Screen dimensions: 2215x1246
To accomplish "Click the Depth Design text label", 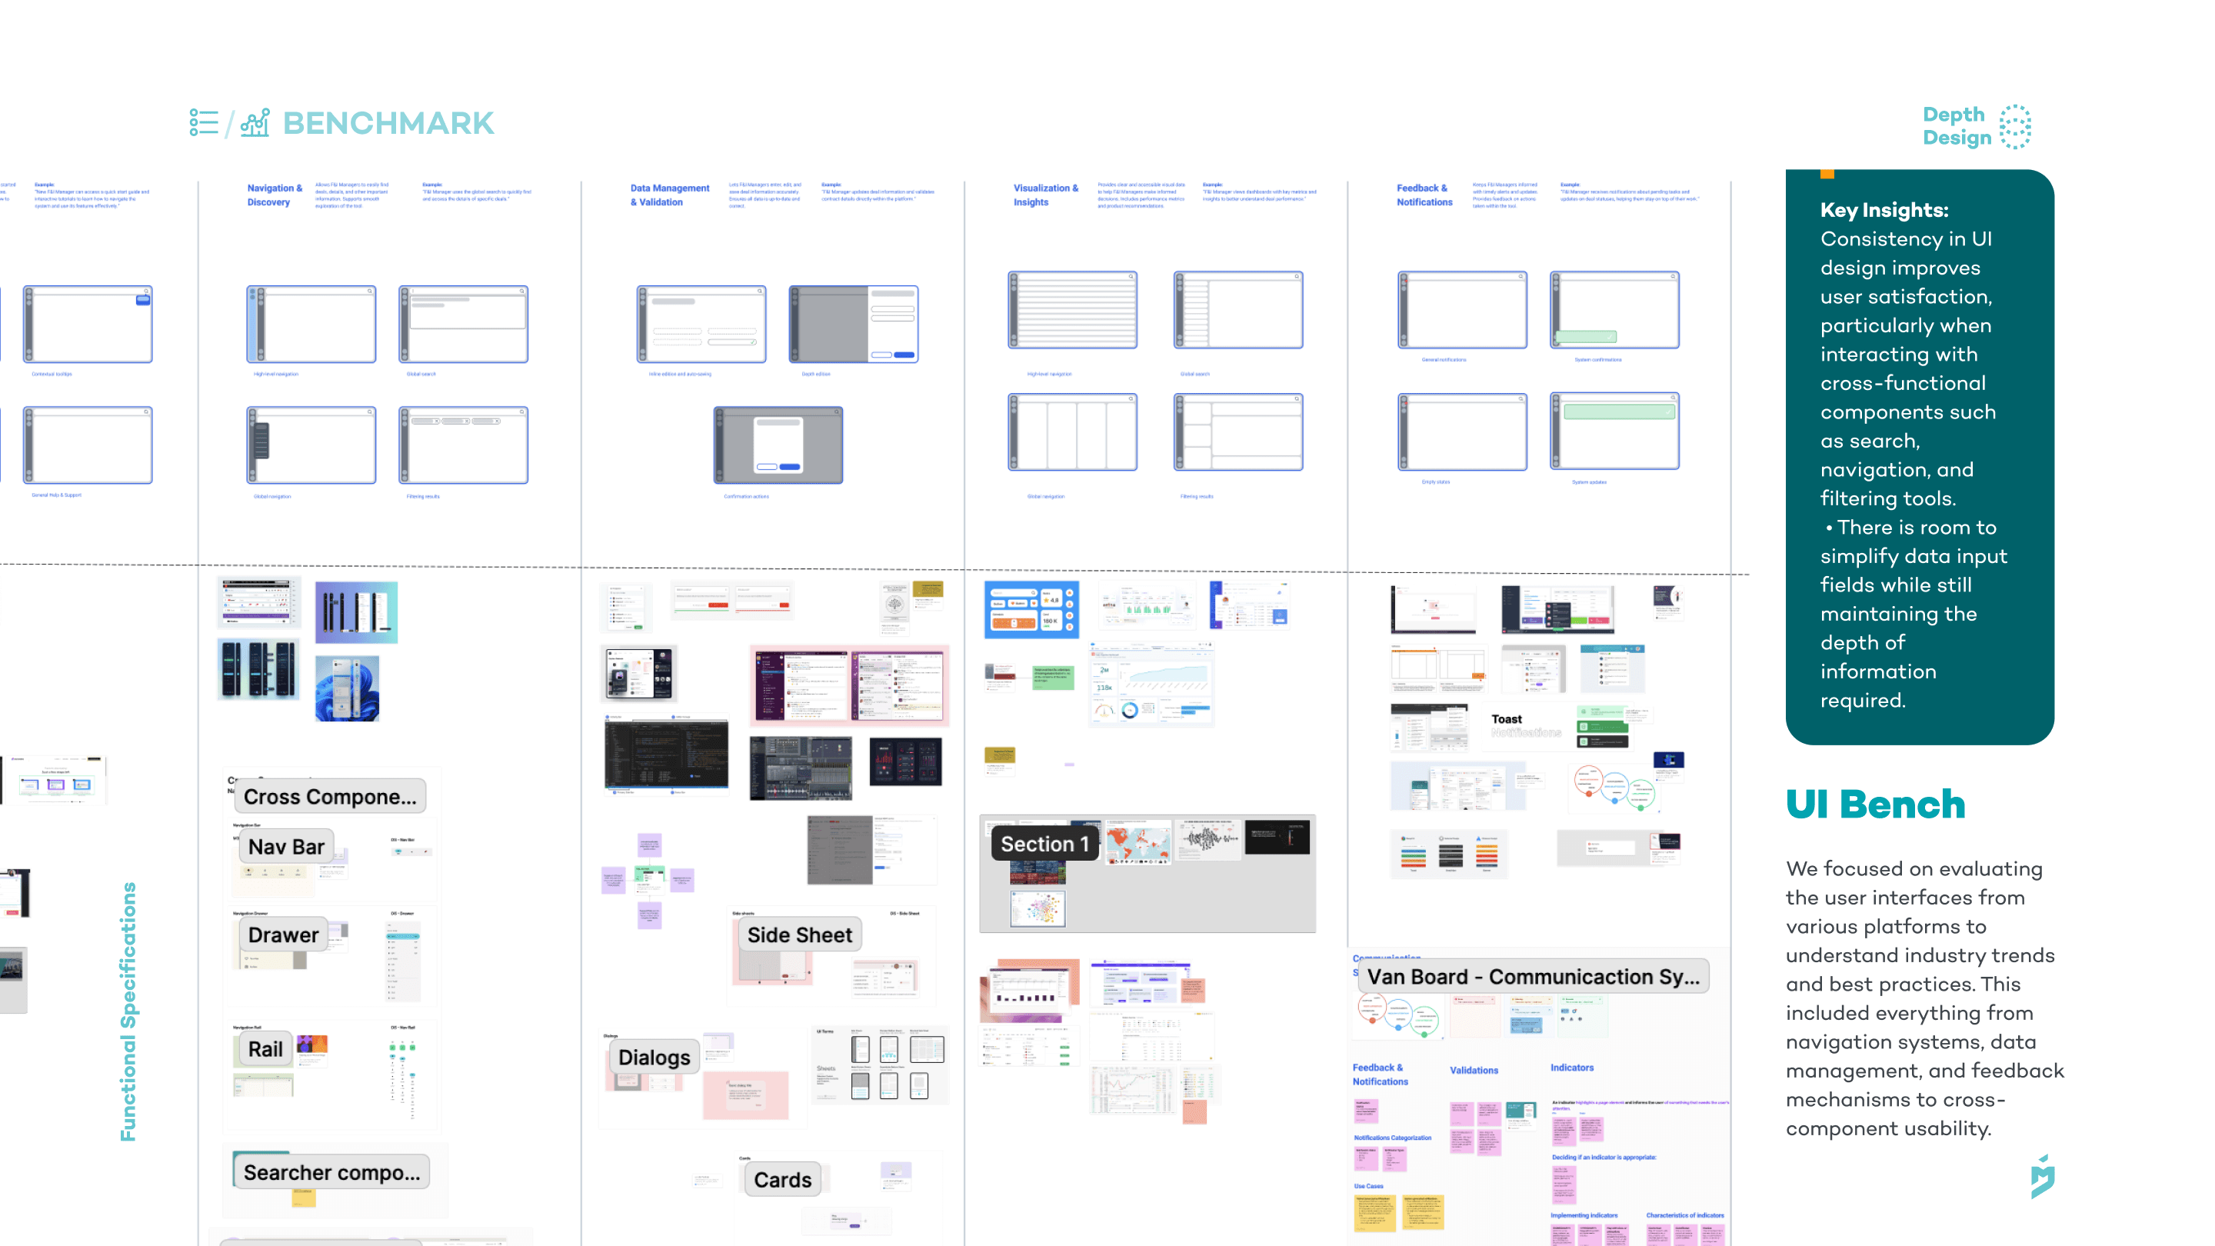I will coord(1956,126).
